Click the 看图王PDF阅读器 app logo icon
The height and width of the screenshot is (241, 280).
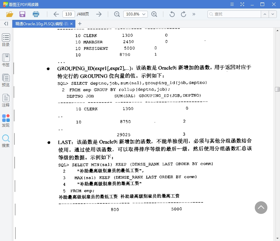pyautogui.click(x=6, y=4)
